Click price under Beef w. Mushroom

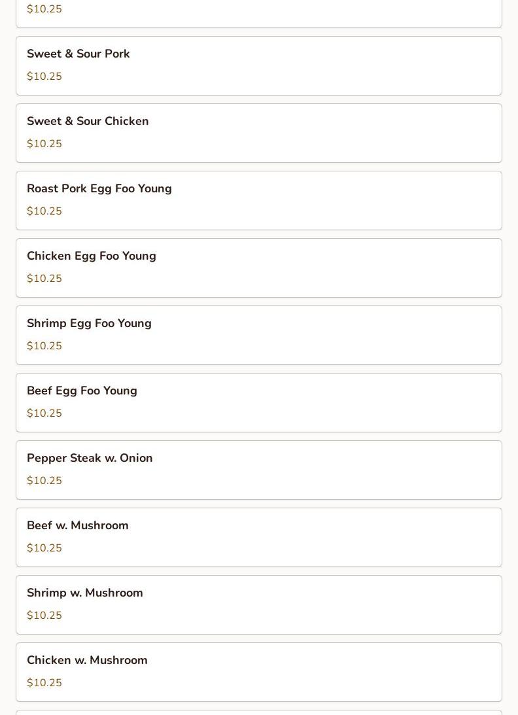point(44,548)
